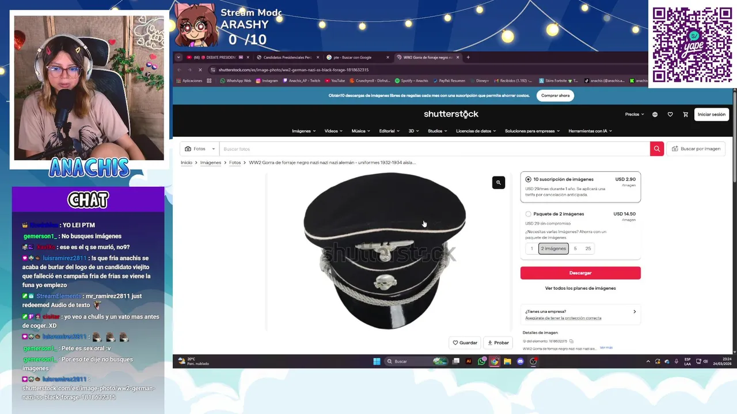Click the Shutterstock logo
The image size is (737, 414).
pyautogui.click(x=451, y=114)
